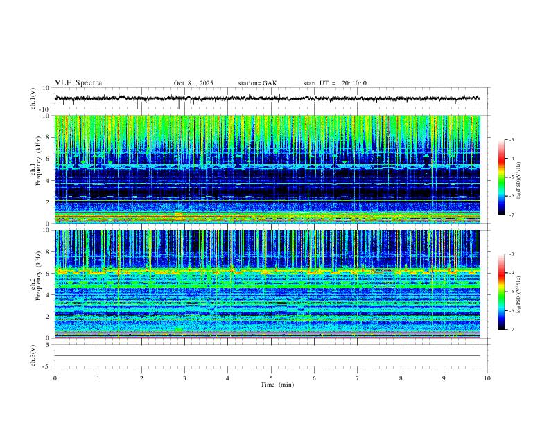
Task: Select the log(PSD) label beside ch.1 colorbar
Action: coord(519,181)
